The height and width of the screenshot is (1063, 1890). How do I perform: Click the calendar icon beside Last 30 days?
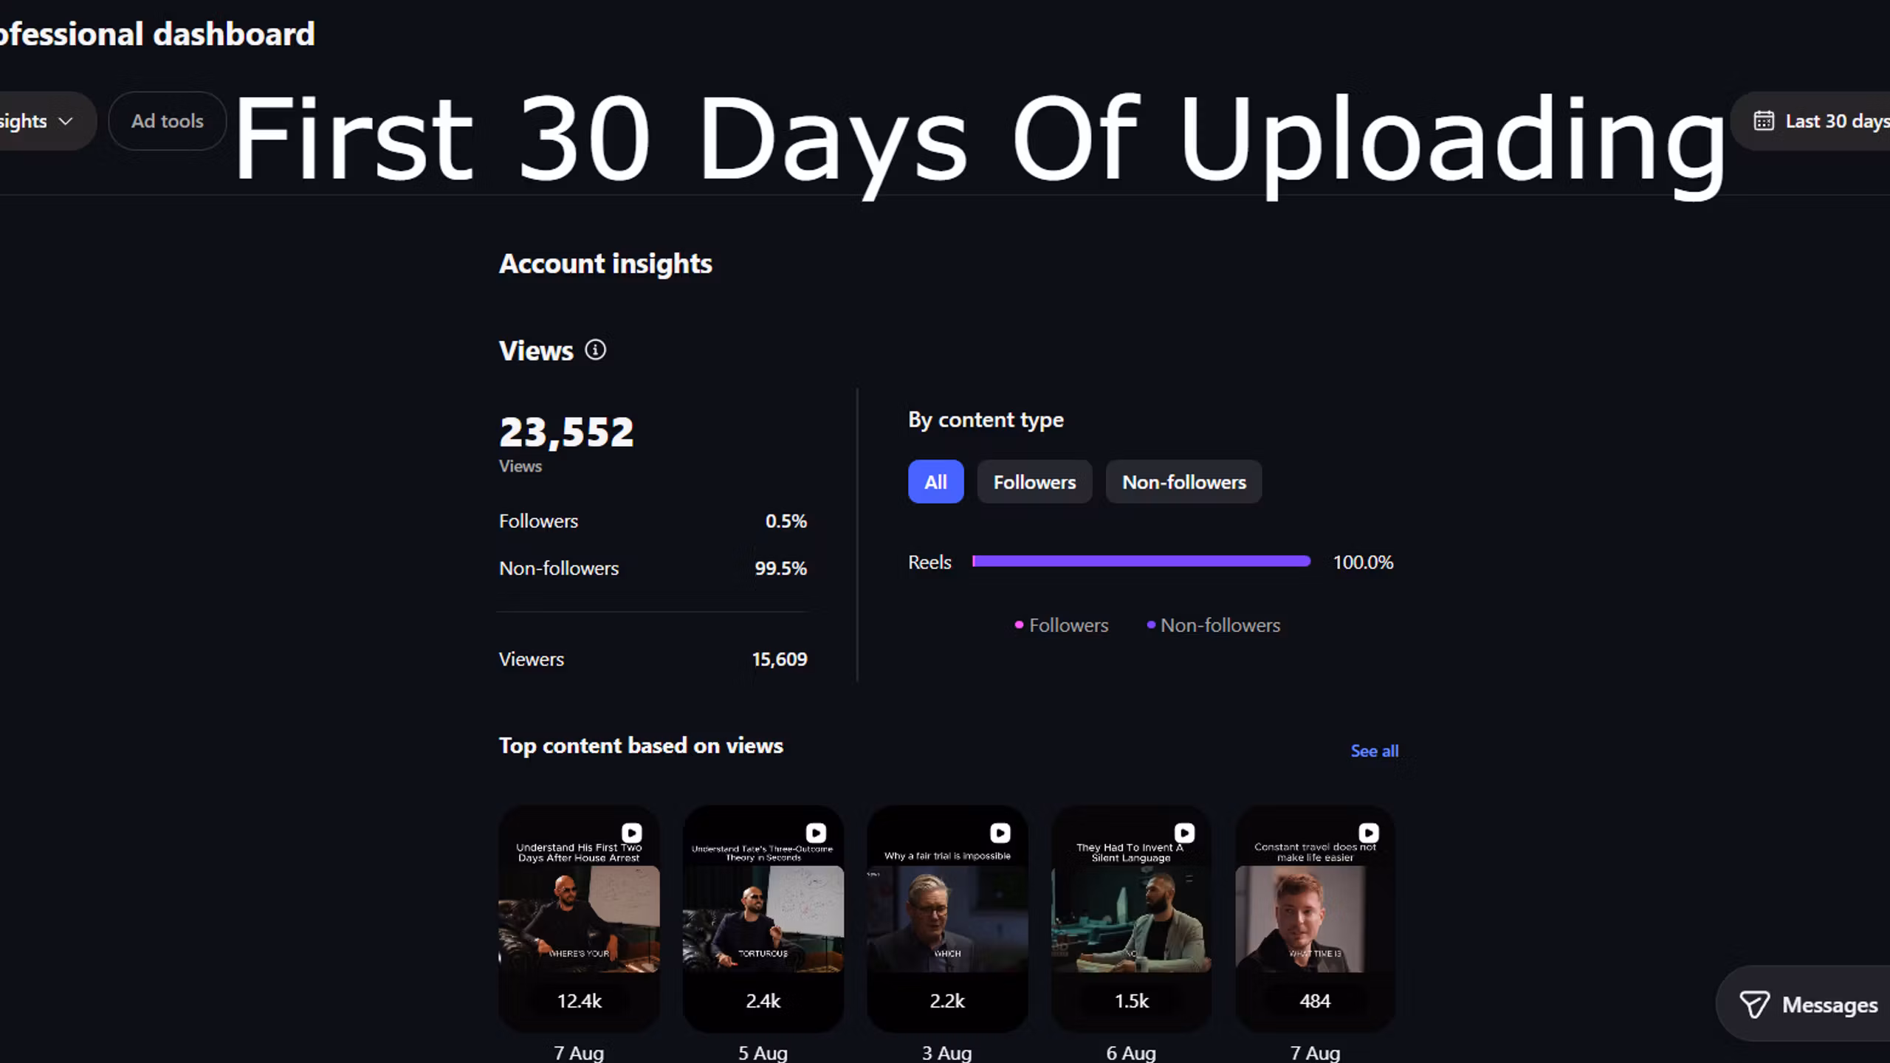[1764, 121]
